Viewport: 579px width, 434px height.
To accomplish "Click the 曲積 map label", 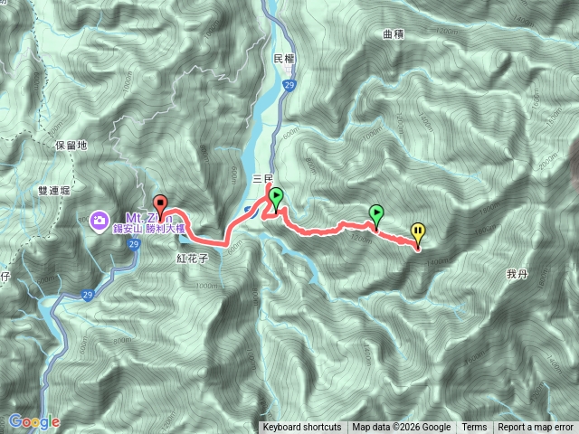I will click(394, 34).
